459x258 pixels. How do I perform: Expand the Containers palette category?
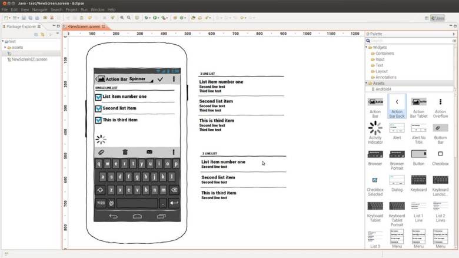384,54
